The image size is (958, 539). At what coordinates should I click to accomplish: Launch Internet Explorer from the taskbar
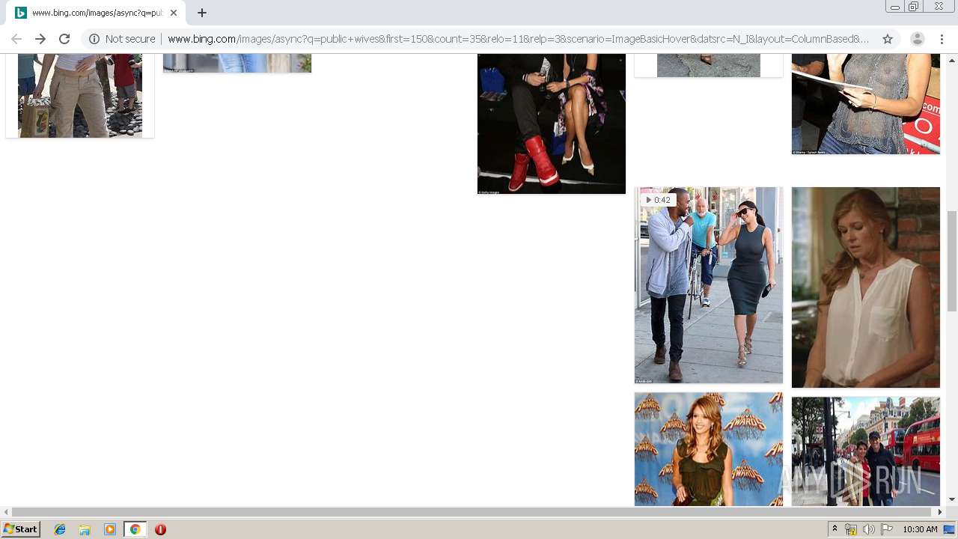tap(60, 529)
